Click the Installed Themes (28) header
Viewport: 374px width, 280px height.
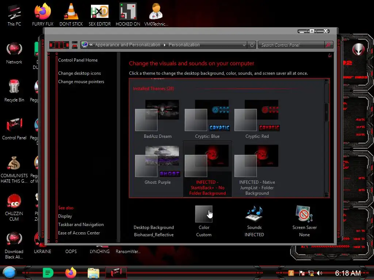click(153, 89)
